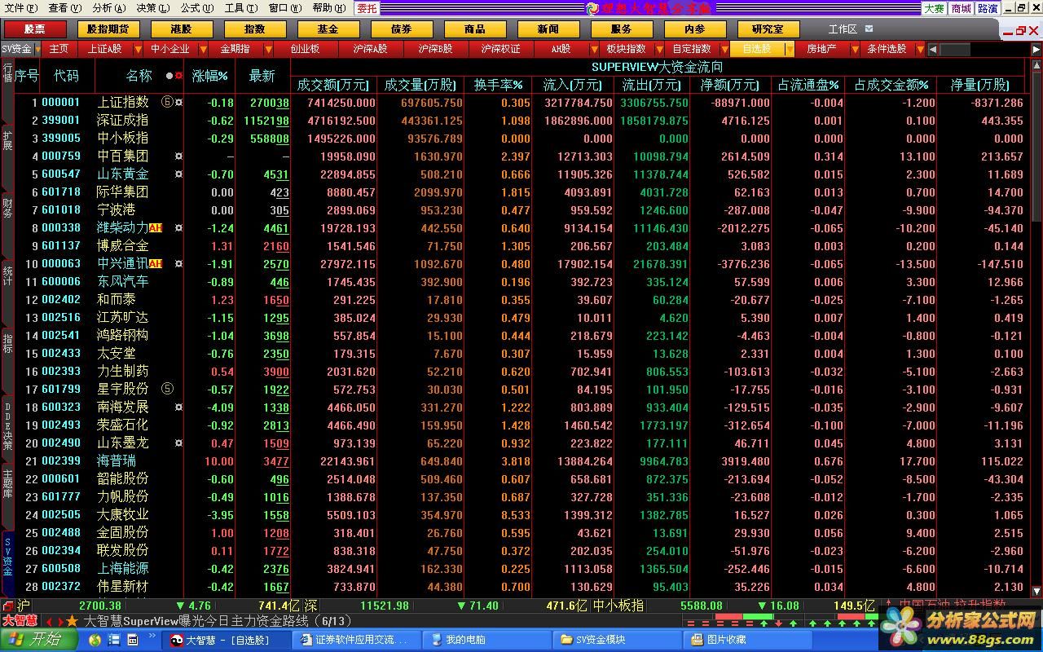Open 我的电脑 window from the taskbar
Viewport: 1043px width, 652px height.
point(487,641)
